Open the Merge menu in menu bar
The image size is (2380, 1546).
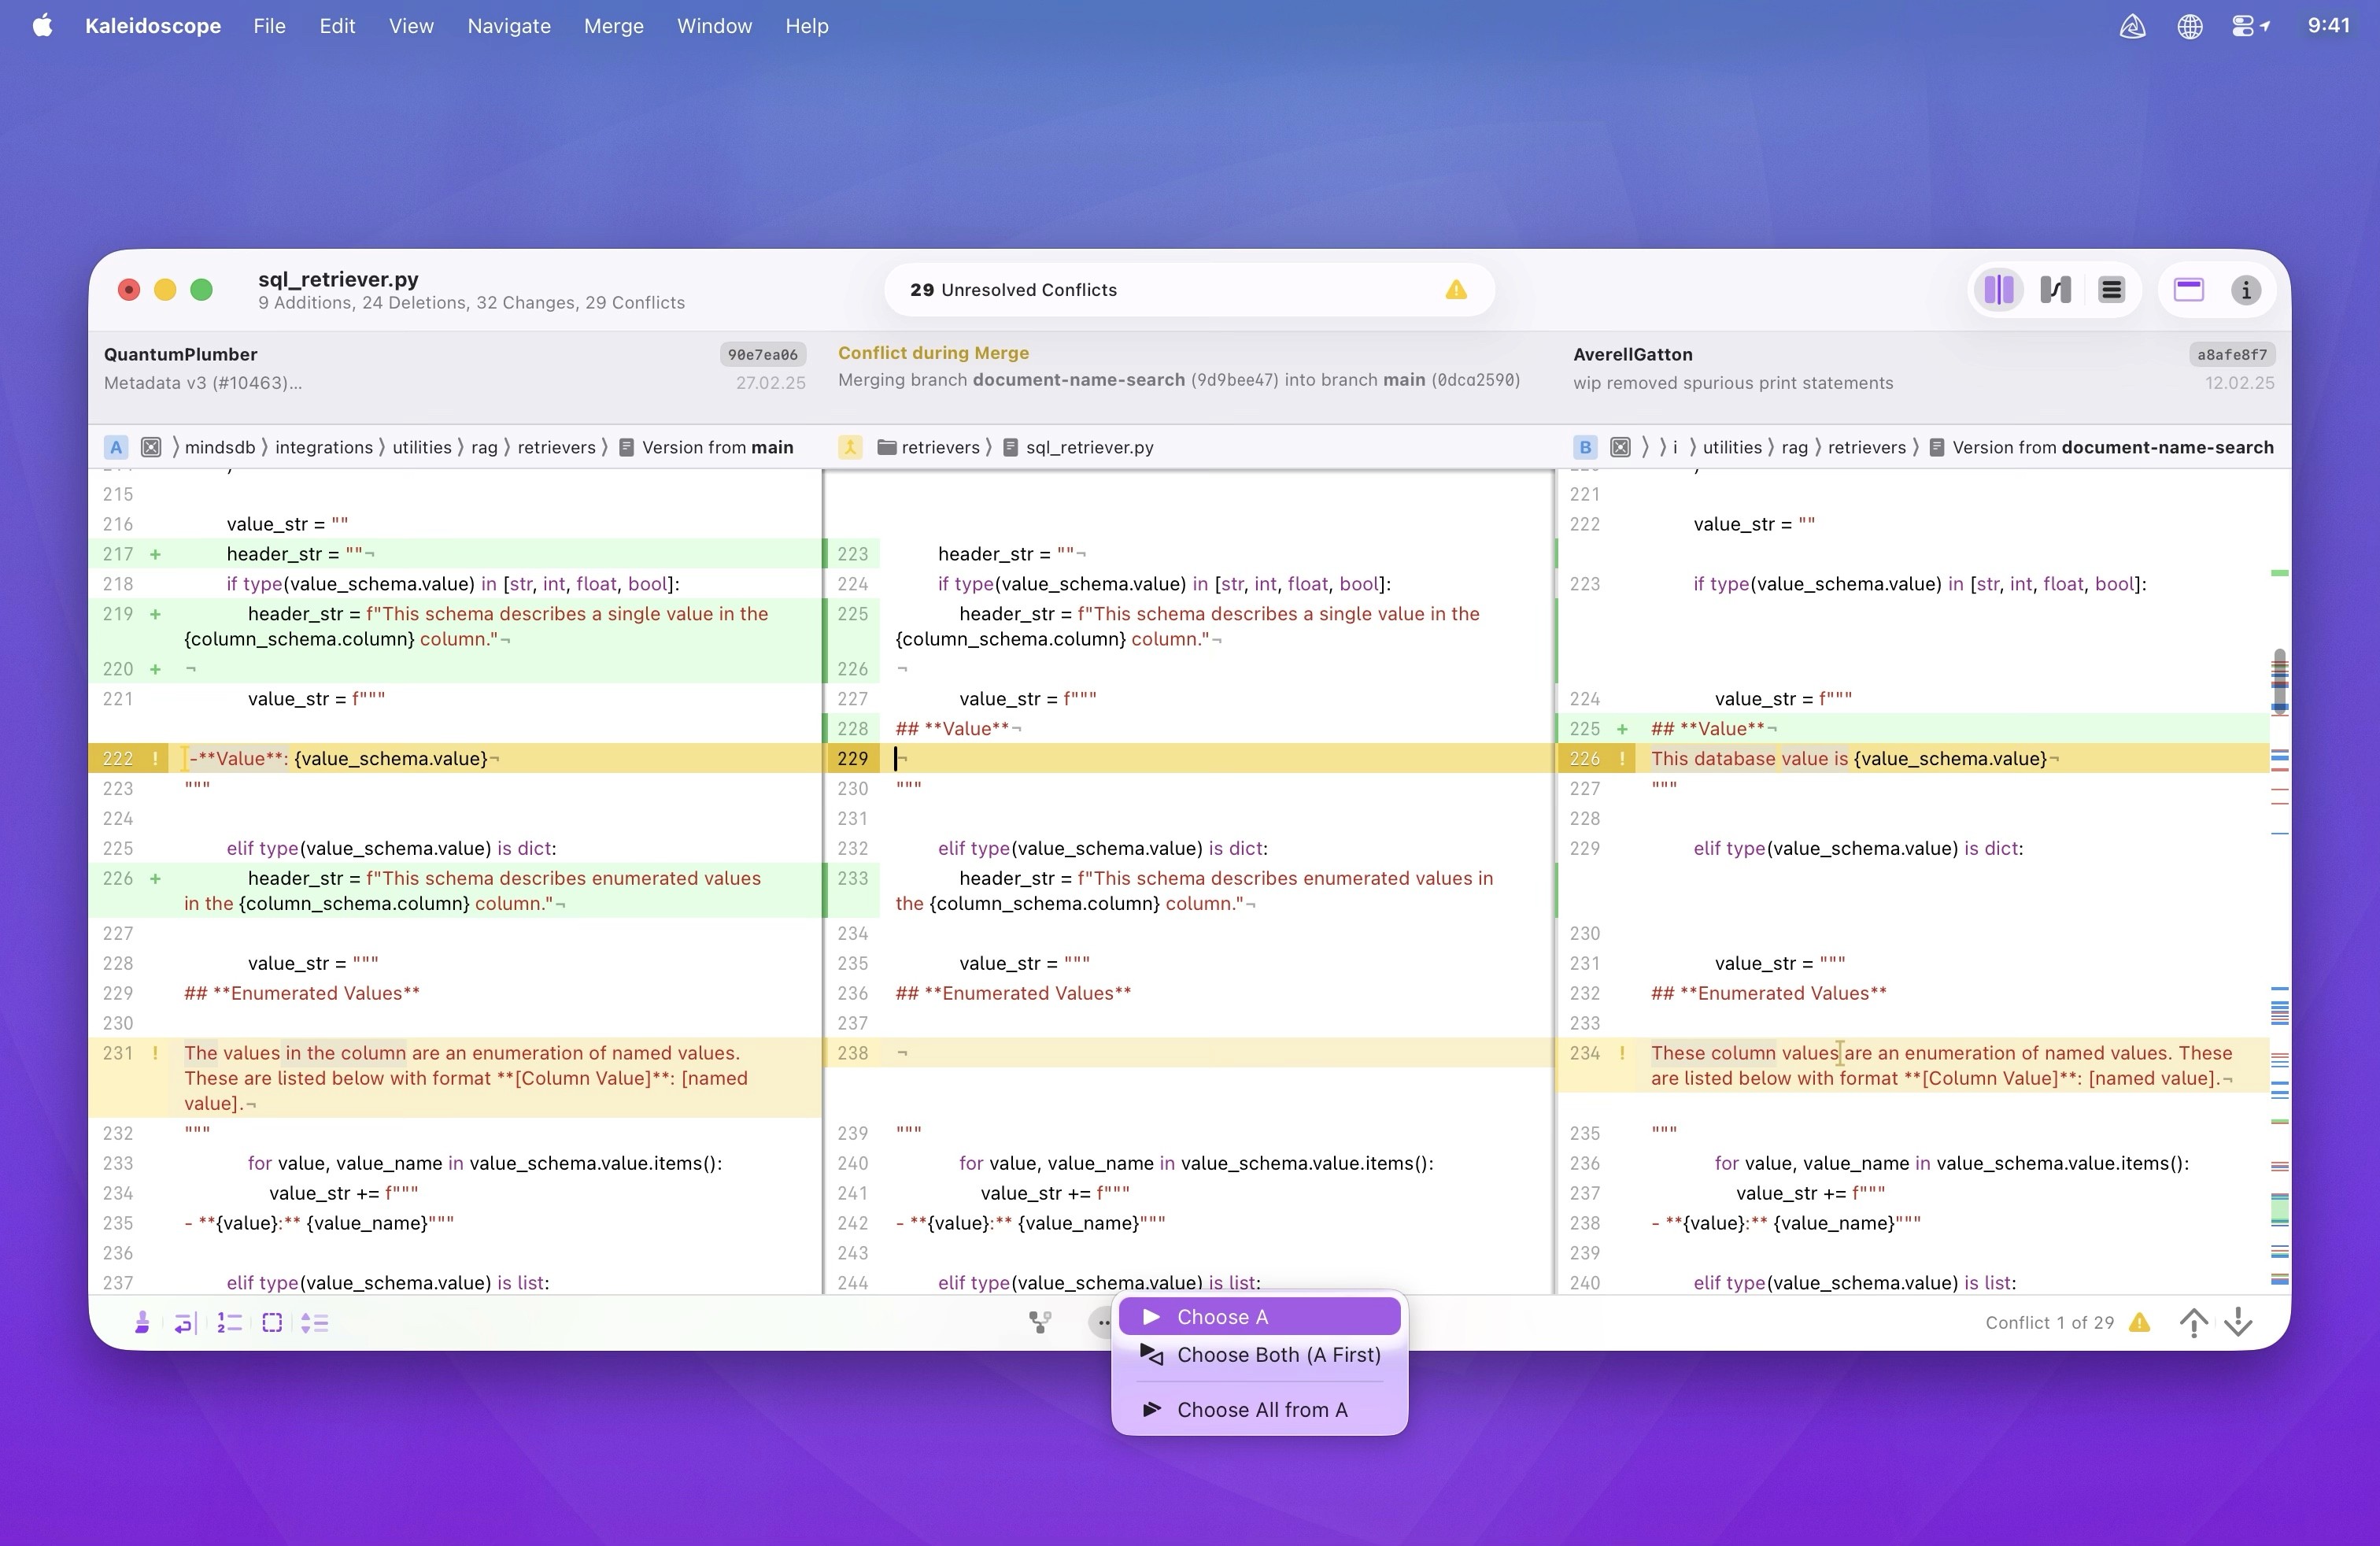tap(613, 26)
